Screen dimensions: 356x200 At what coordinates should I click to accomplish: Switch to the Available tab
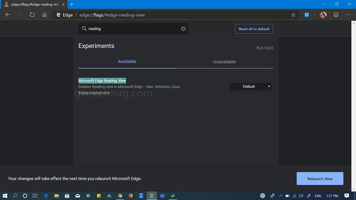[127, 62]
